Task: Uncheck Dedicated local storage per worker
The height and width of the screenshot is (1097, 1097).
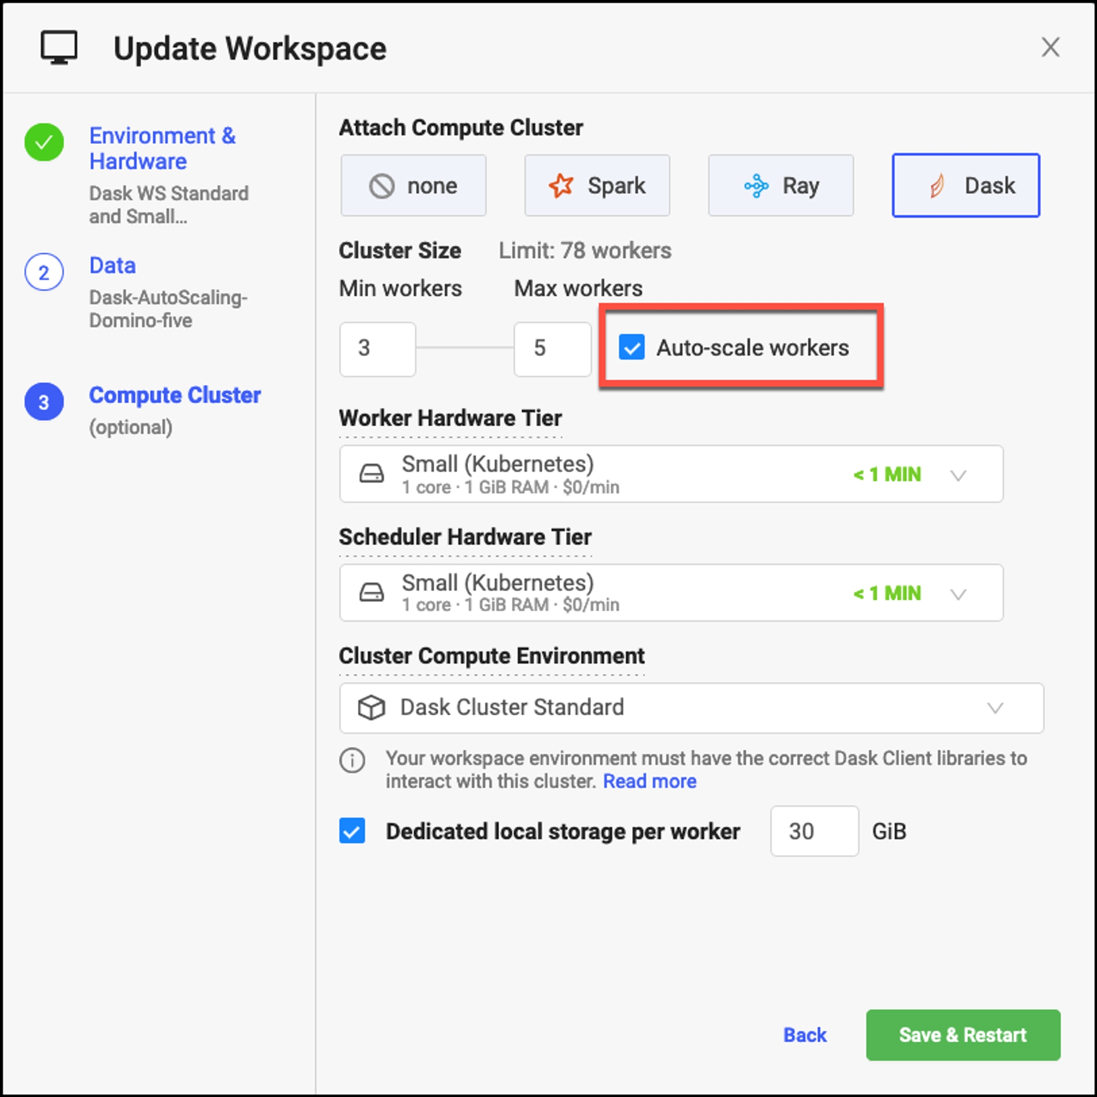Action: (x=352, y=831)
